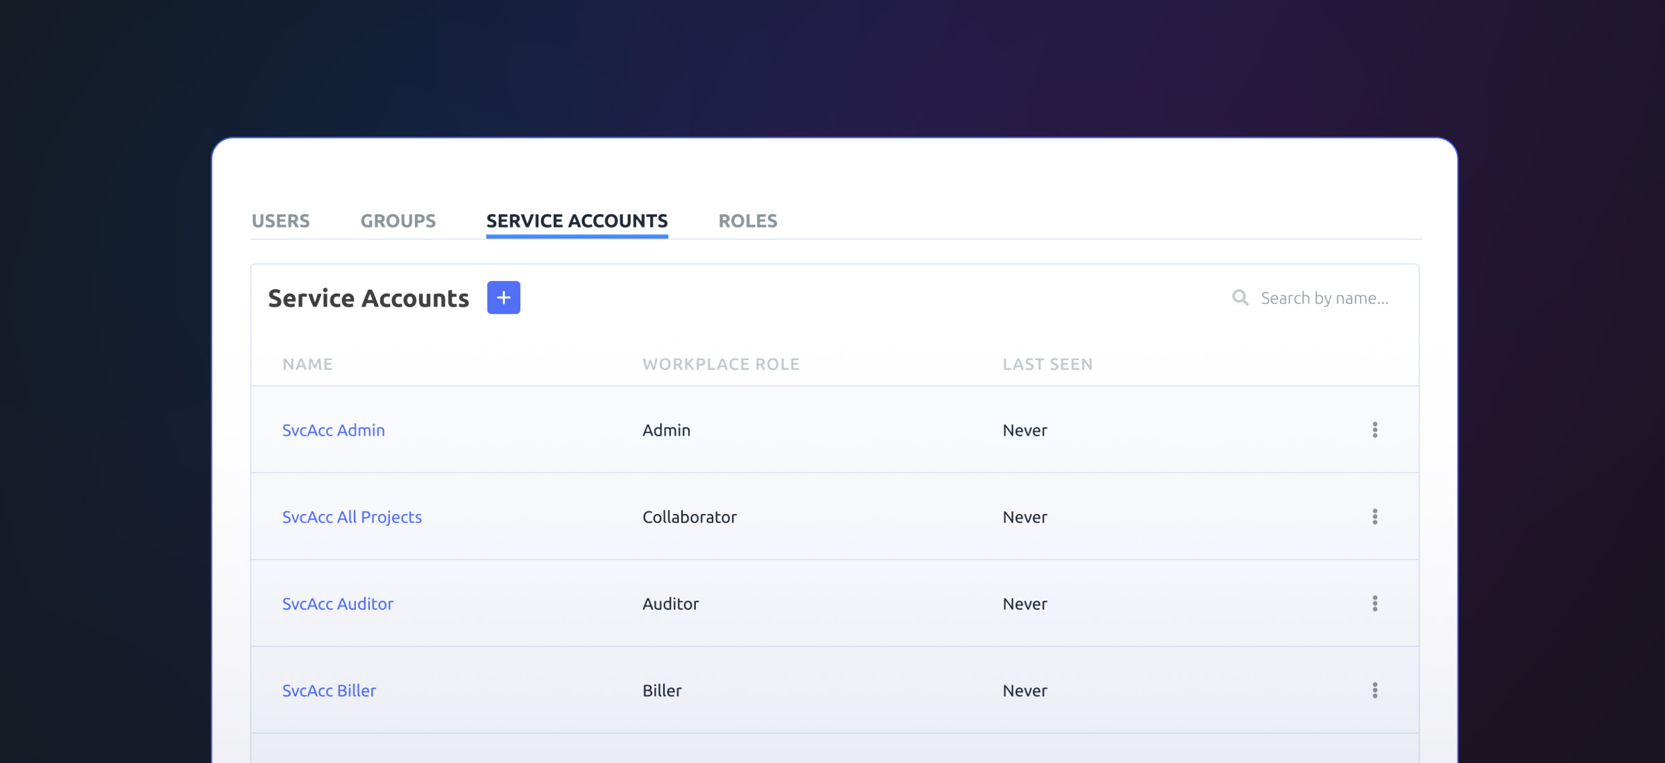Open three-dot menu for SvcAcc Biller
This screenshot has width=1665, height=763.
point(1374,690)
